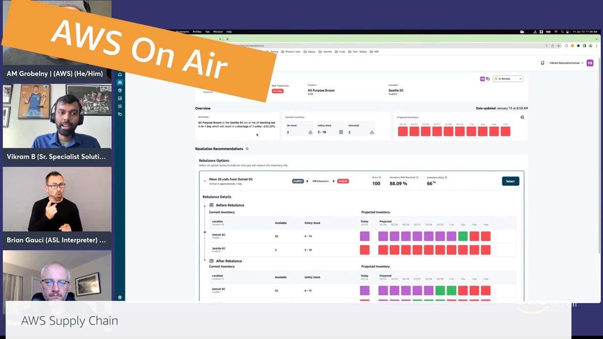Click the insights binoculars sidebar icon
The width and height of the screenshot is (603, 339).
[120, 82]
